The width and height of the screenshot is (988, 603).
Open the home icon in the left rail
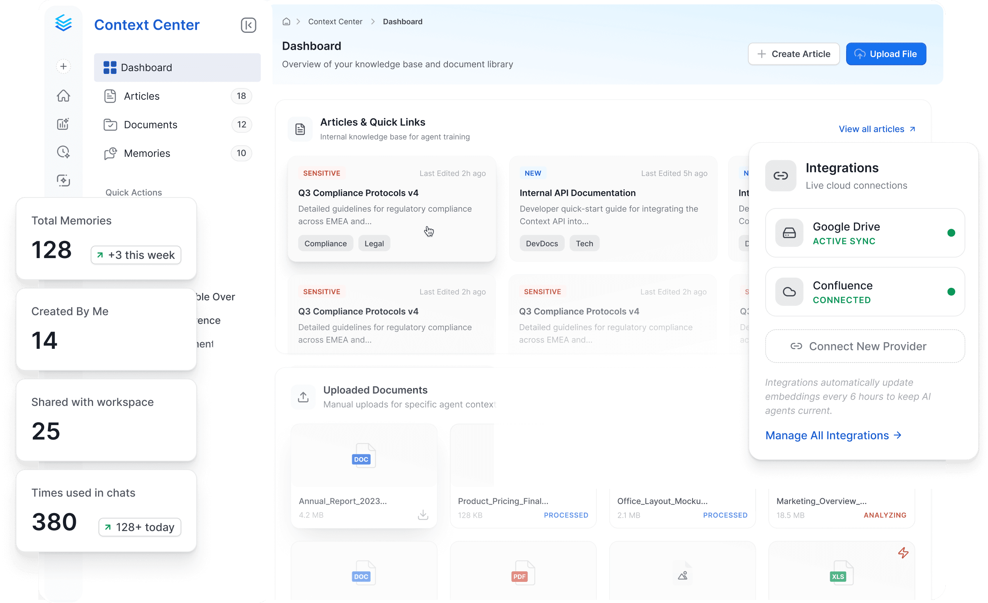point(63,95)
